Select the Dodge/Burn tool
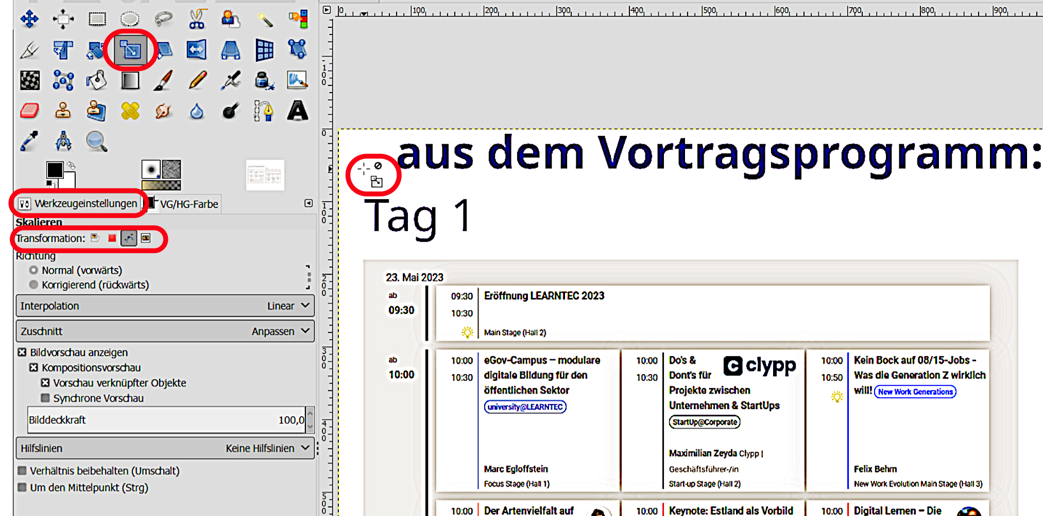The image size is (1043, 516). pyautogui.click(x=230, y=111)
